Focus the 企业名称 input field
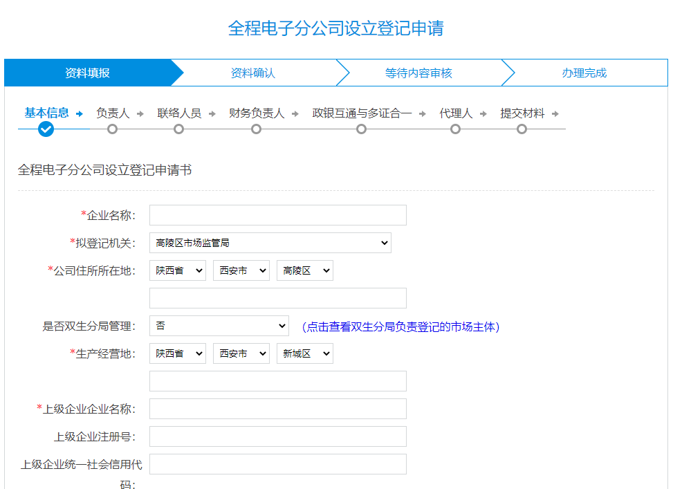Screen dimensions: 673x489 [x=277, y=215]
